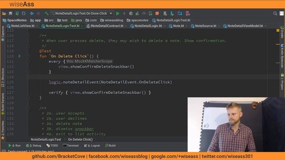285x160 pixels.
Task: Click SpaceNotes in the navigation breadcrumb
Action: 15,20
